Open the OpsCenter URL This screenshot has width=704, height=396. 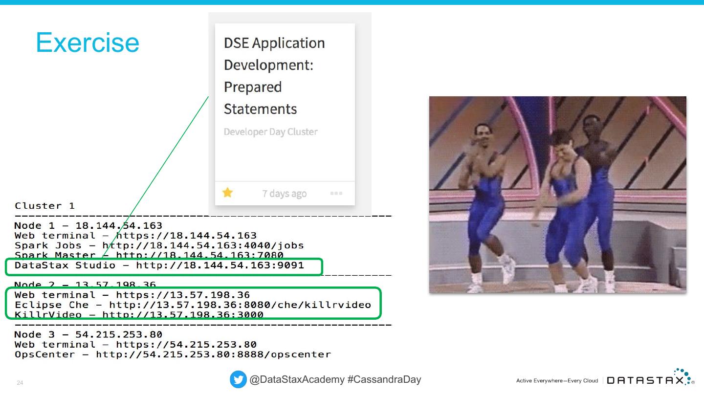(213, 354)
